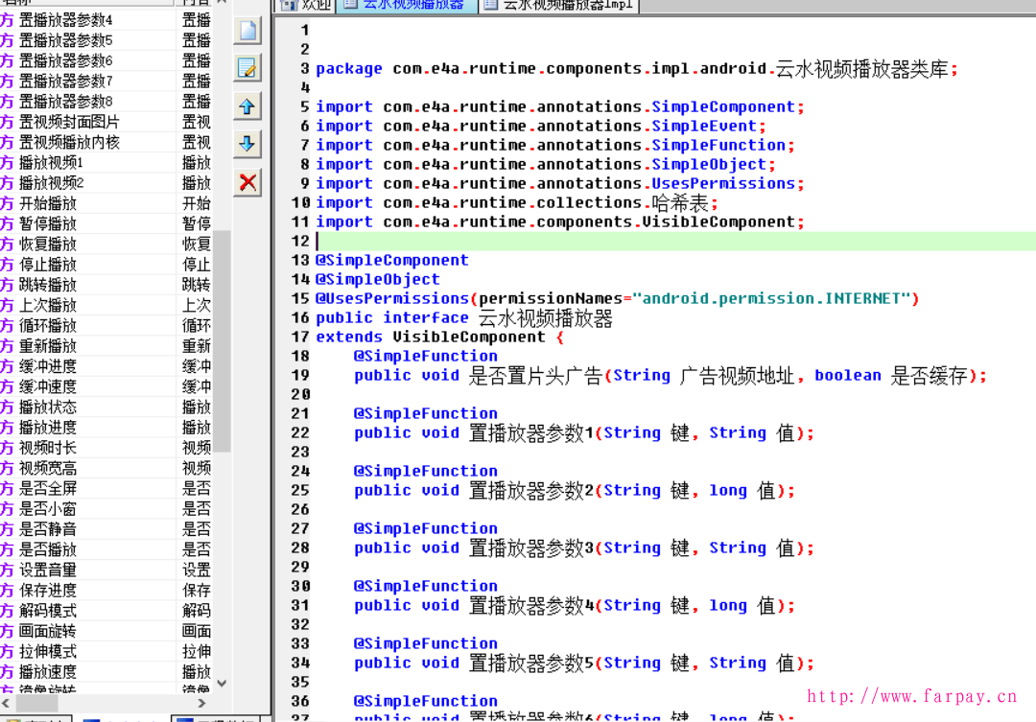Click the 方 icon beside 设置音量
The width and height of the screenshot is (1036, 722).
click(x=8, y=570)
